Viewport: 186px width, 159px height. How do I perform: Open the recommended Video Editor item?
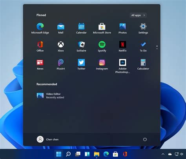50,95
